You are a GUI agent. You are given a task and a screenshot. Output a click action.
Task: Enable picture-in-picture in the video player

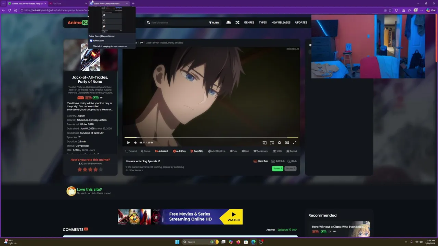[x=287, y=142]
